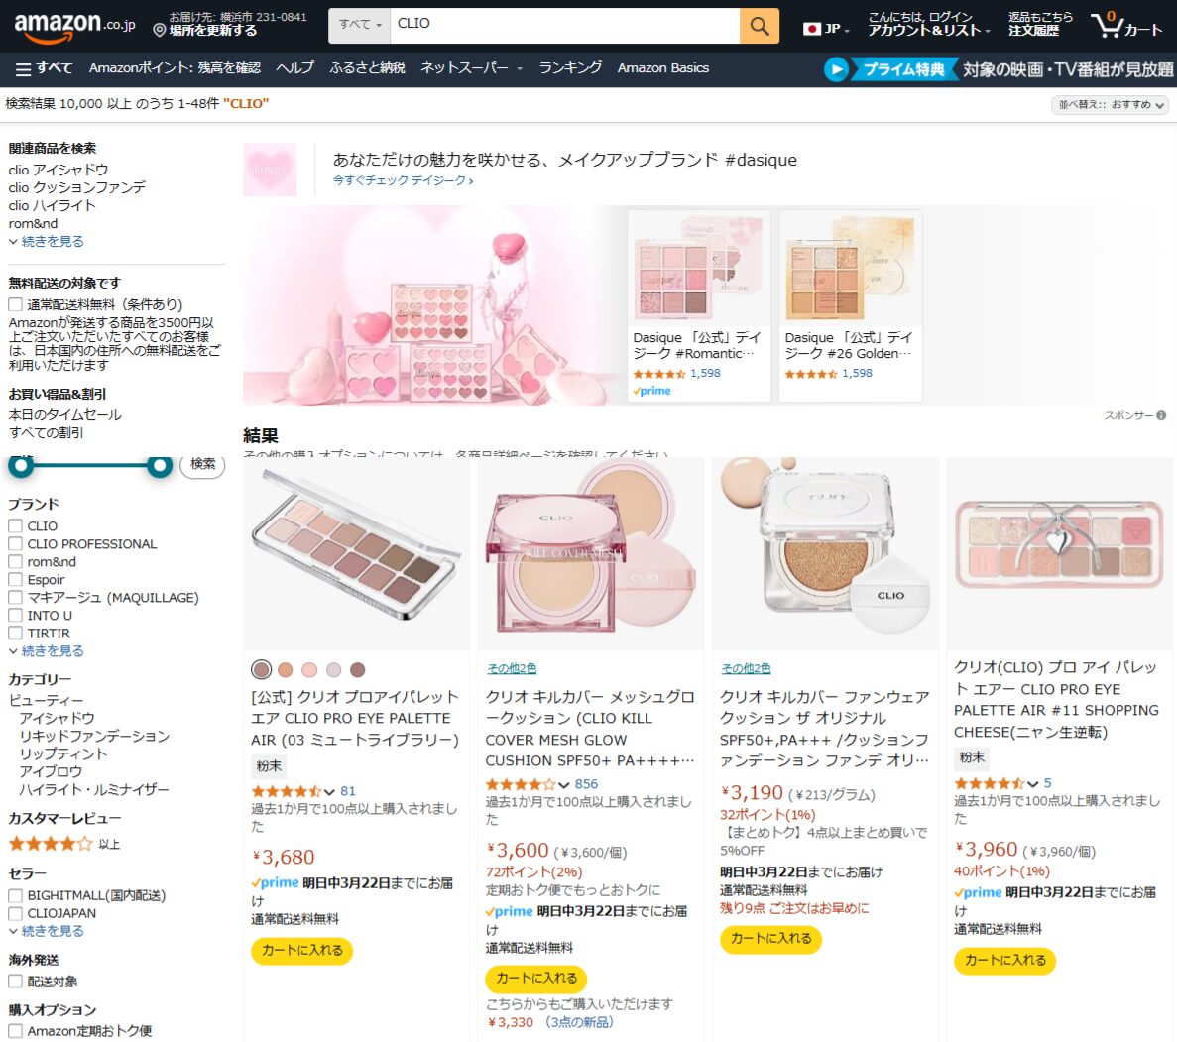The width and height of the screenshot is (1177, 1042).
Task: Select the second orange color swatch
Action: (x=286, y=669)
